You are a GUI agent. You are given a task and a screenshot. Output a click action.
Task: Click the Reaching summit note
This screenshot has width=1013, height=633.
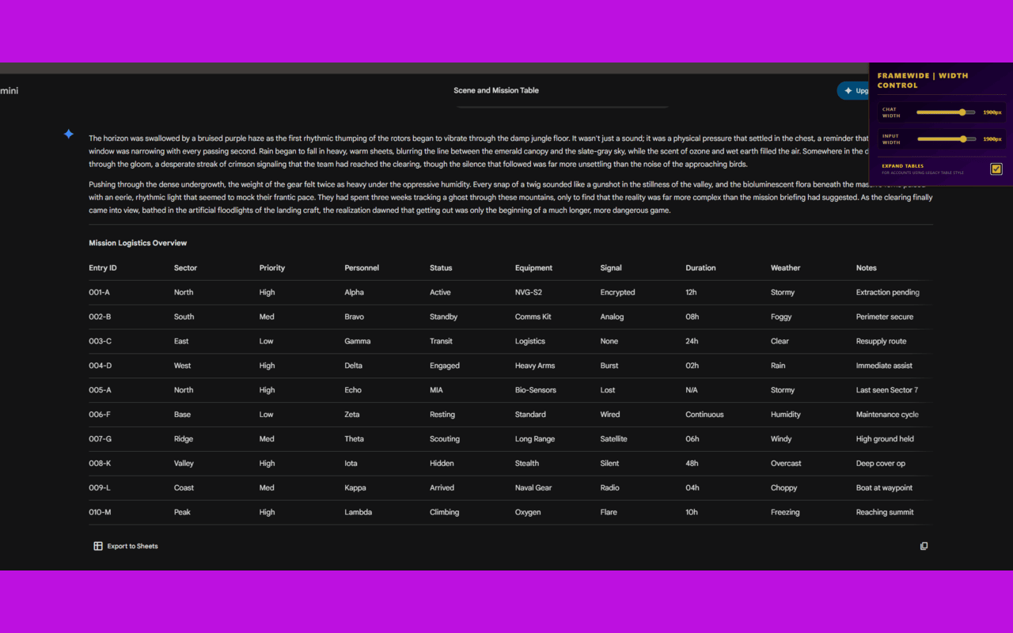[885, 513]
